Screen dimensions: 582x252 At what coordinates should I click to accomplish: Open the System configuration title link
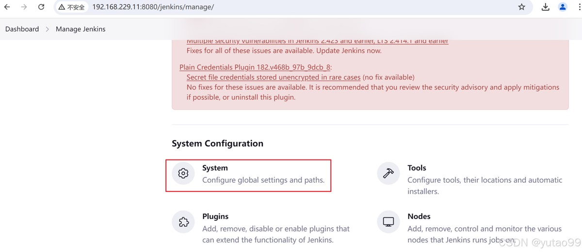pos(215,168)
